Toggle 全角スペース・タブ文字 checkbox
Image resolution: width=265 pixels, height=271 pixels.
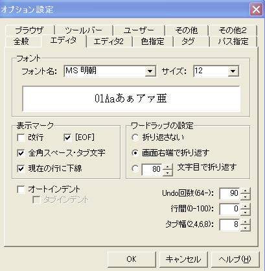click(x=21, y=153)
